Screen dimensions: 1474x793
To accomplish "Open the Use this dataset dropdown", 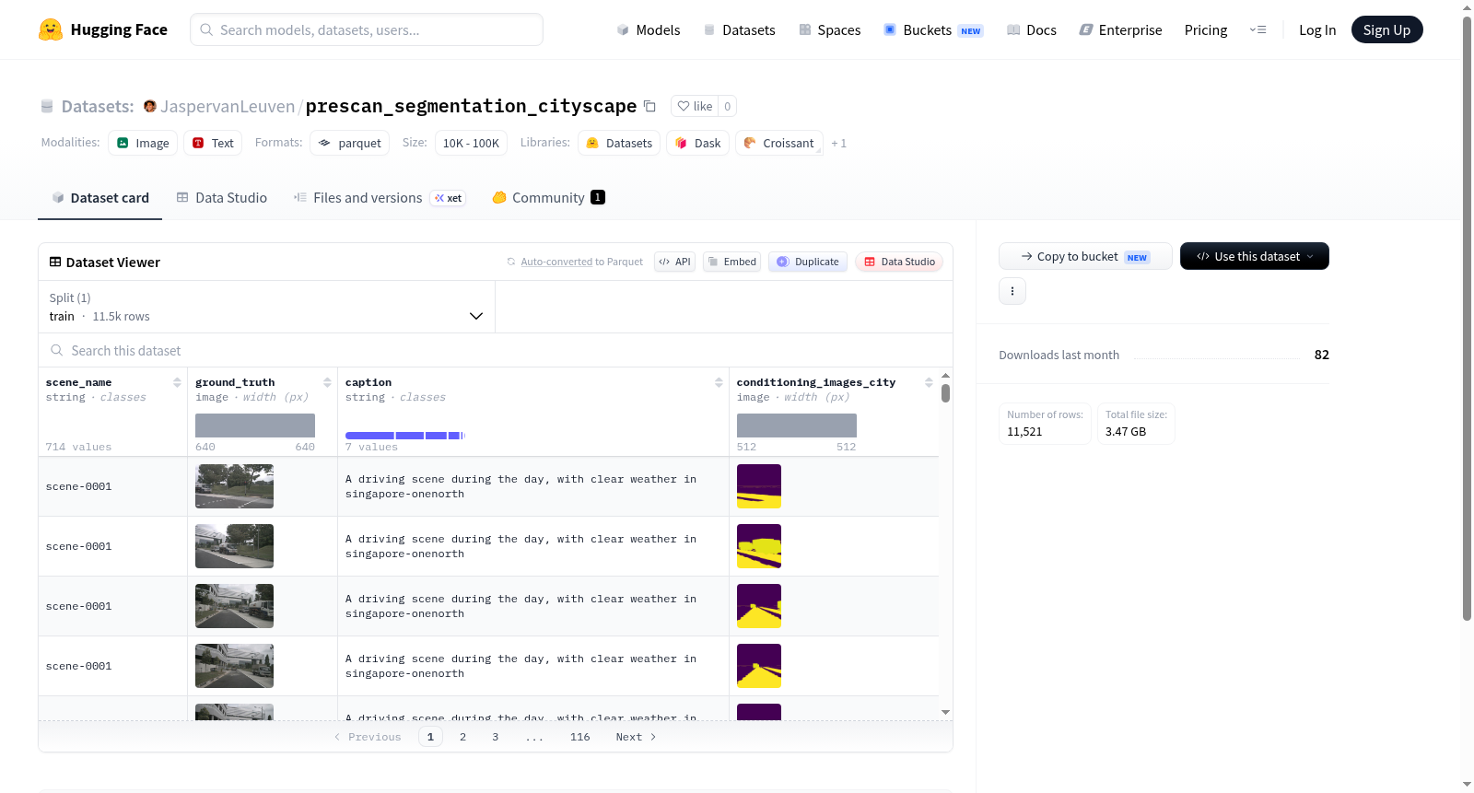I will 1254,256.
